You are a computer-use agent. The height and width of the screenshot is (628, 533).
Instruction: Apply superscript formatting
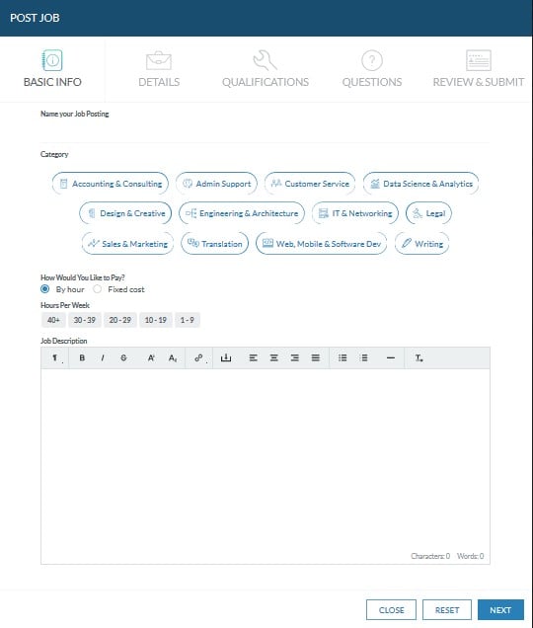pos(151,358)
